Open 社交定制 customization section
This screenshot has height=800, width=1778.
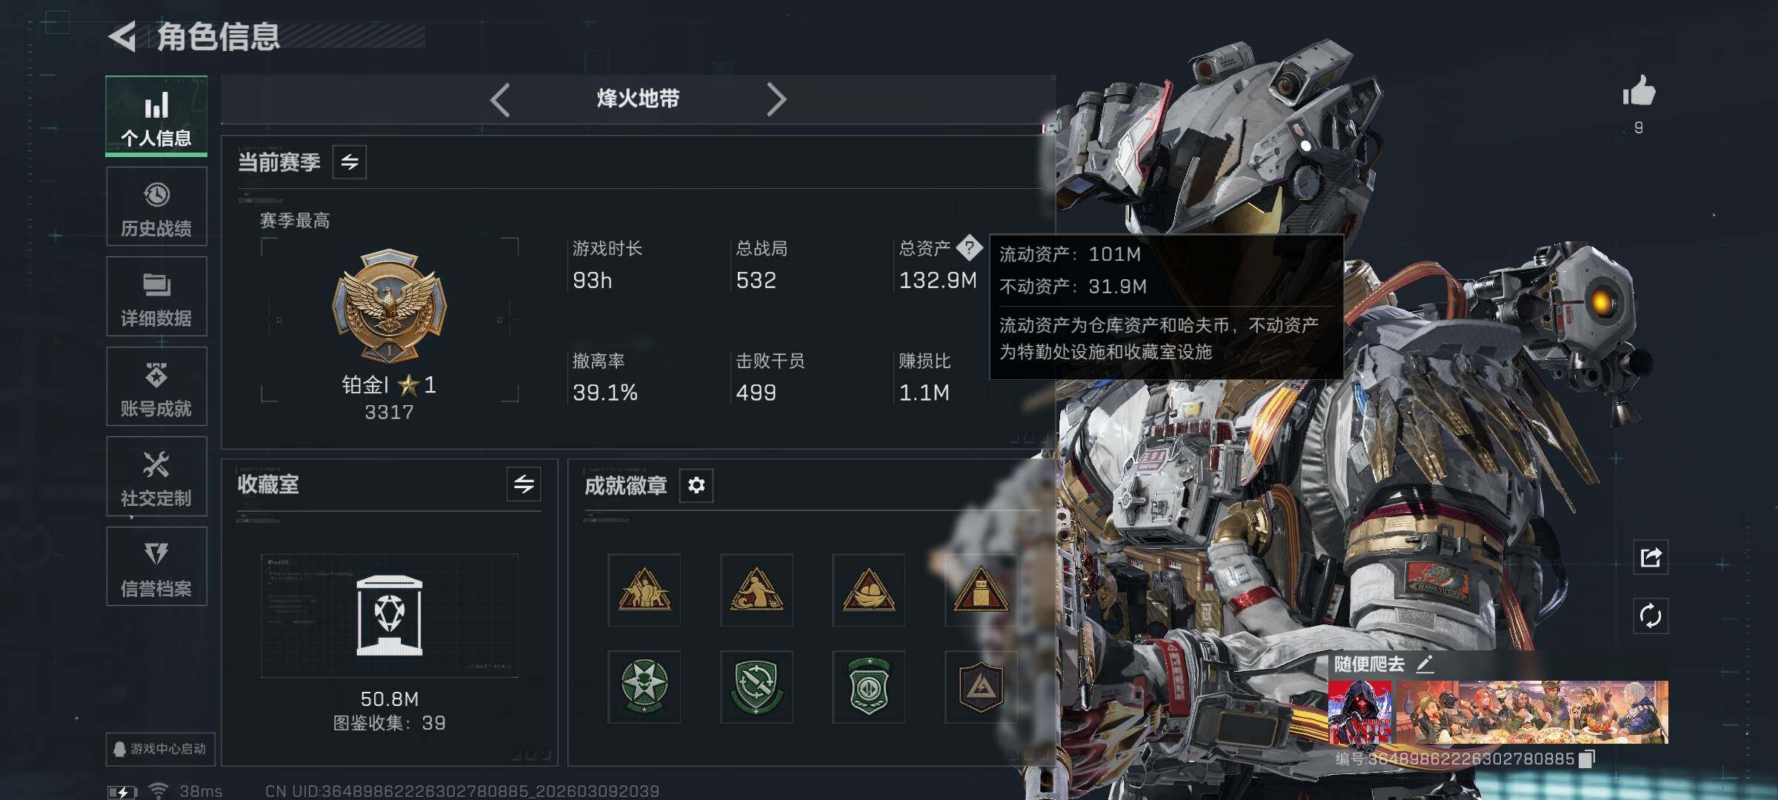click(x=156, y=476)
